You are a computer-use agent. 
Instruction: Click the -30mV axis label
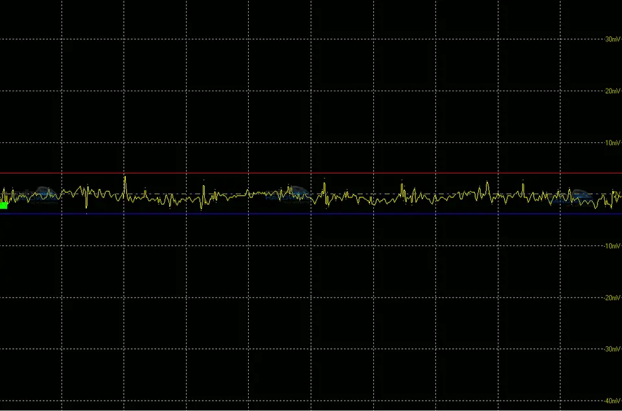pos(611,349)
